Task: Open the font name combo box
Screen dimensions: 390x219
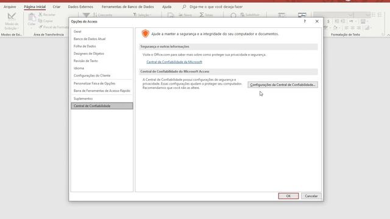Action: 333,15
